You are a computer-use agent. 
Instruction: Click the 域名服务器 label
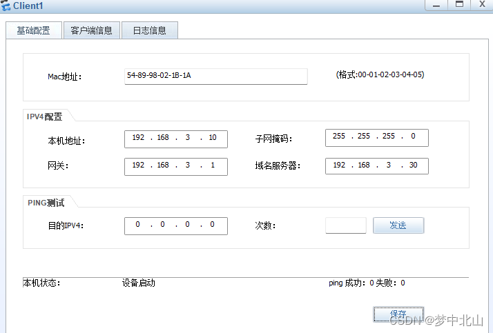point(278,165)
